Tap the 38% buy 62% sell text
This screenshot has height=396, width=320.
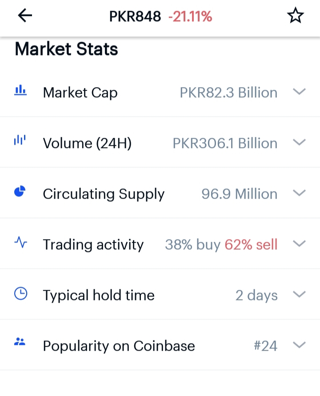(221, 244)
